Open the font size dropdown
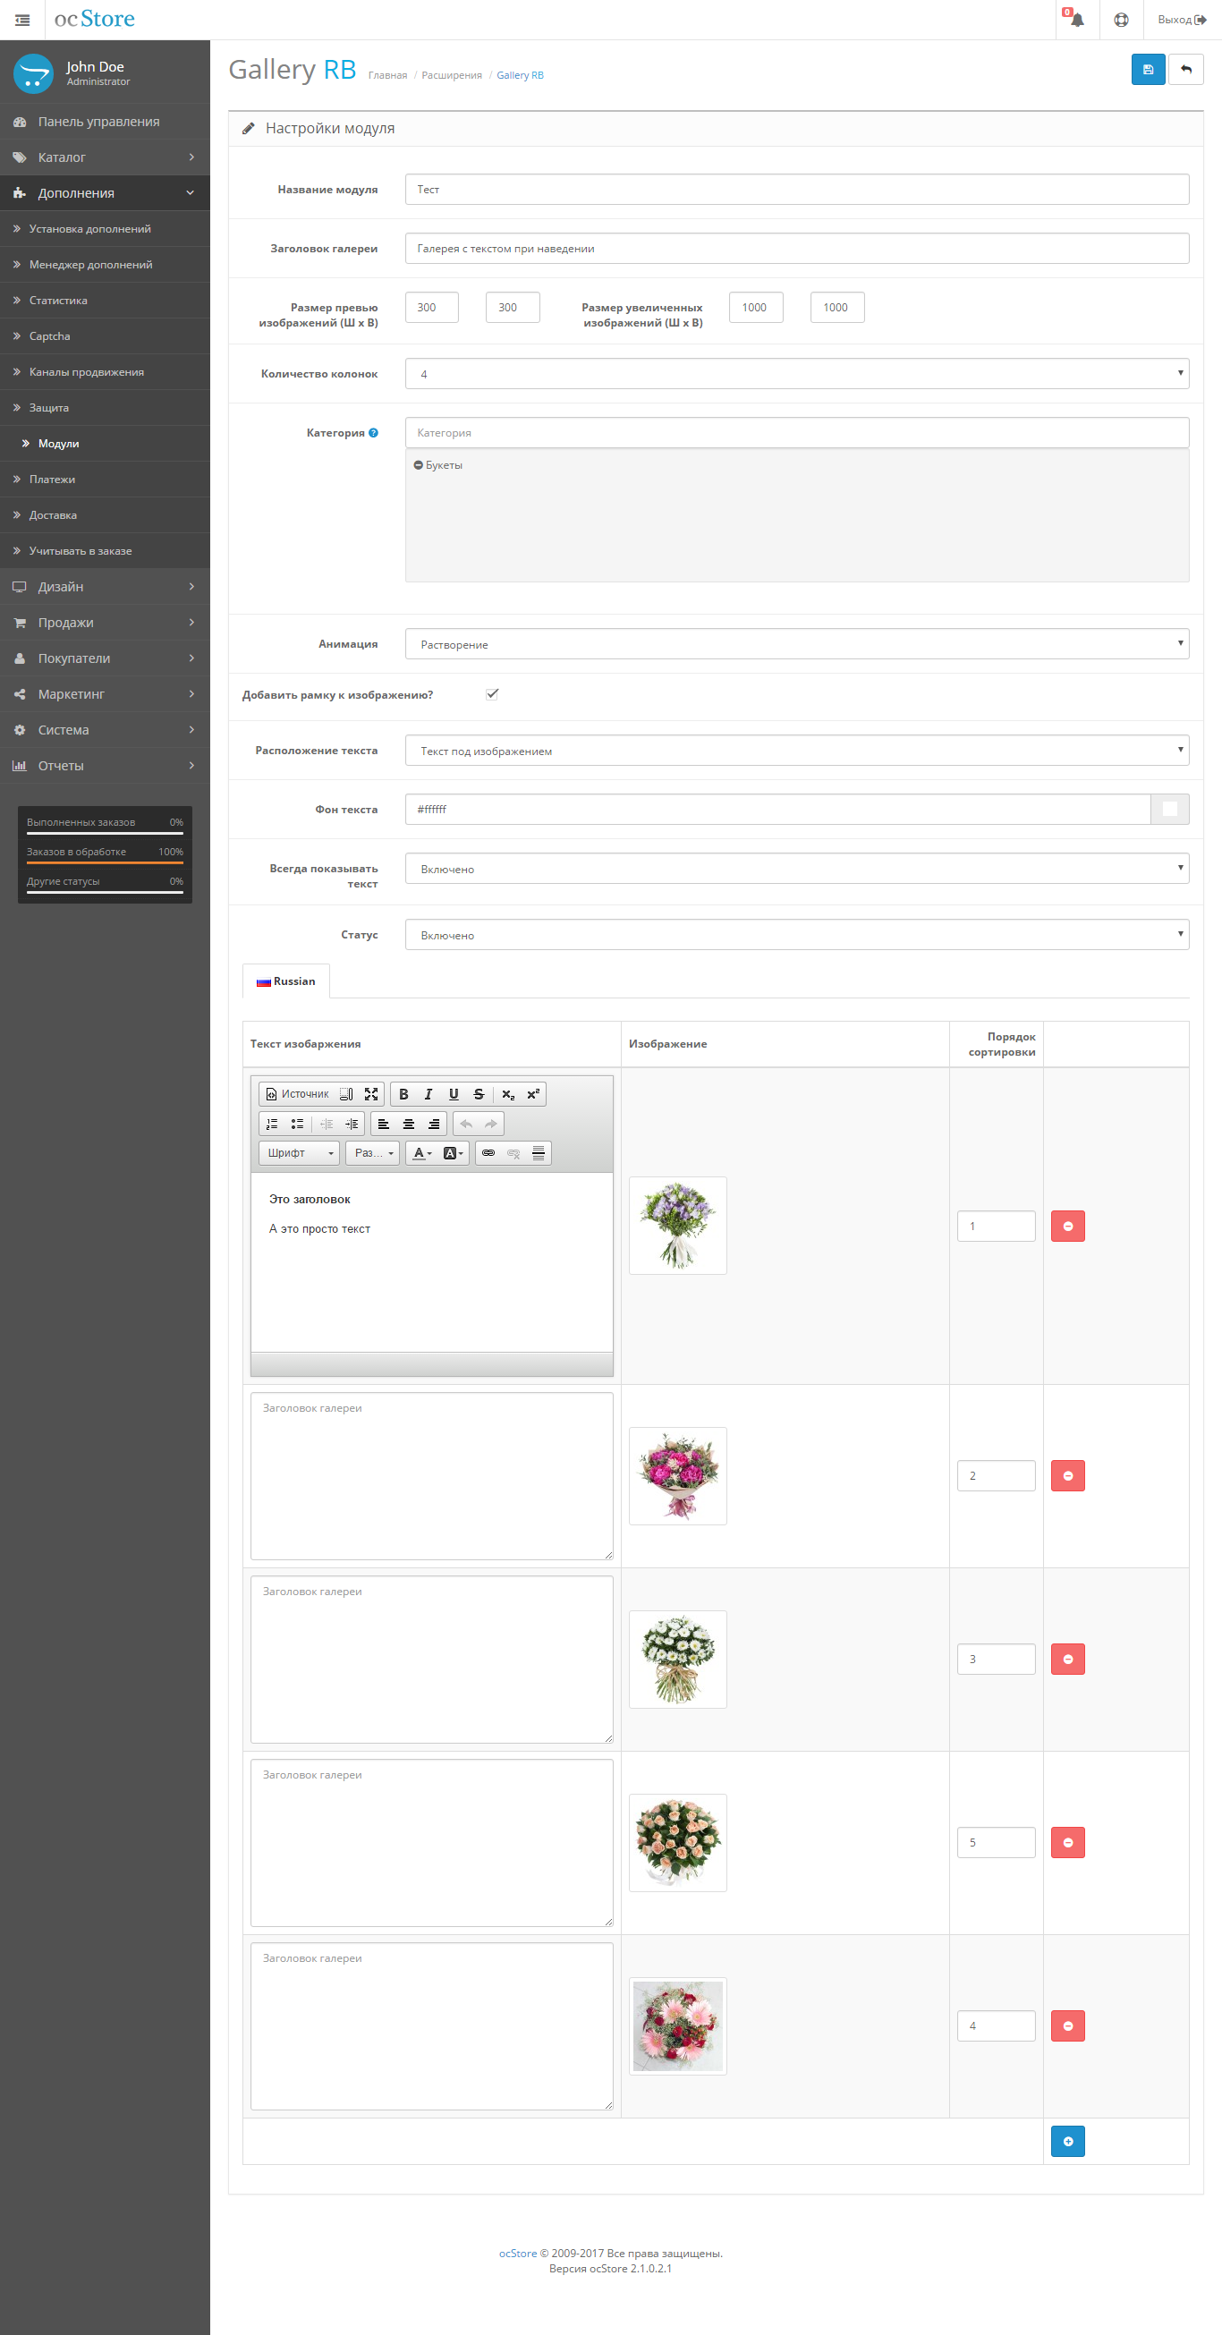The image size is (1222, 2335). [372, 1153]
